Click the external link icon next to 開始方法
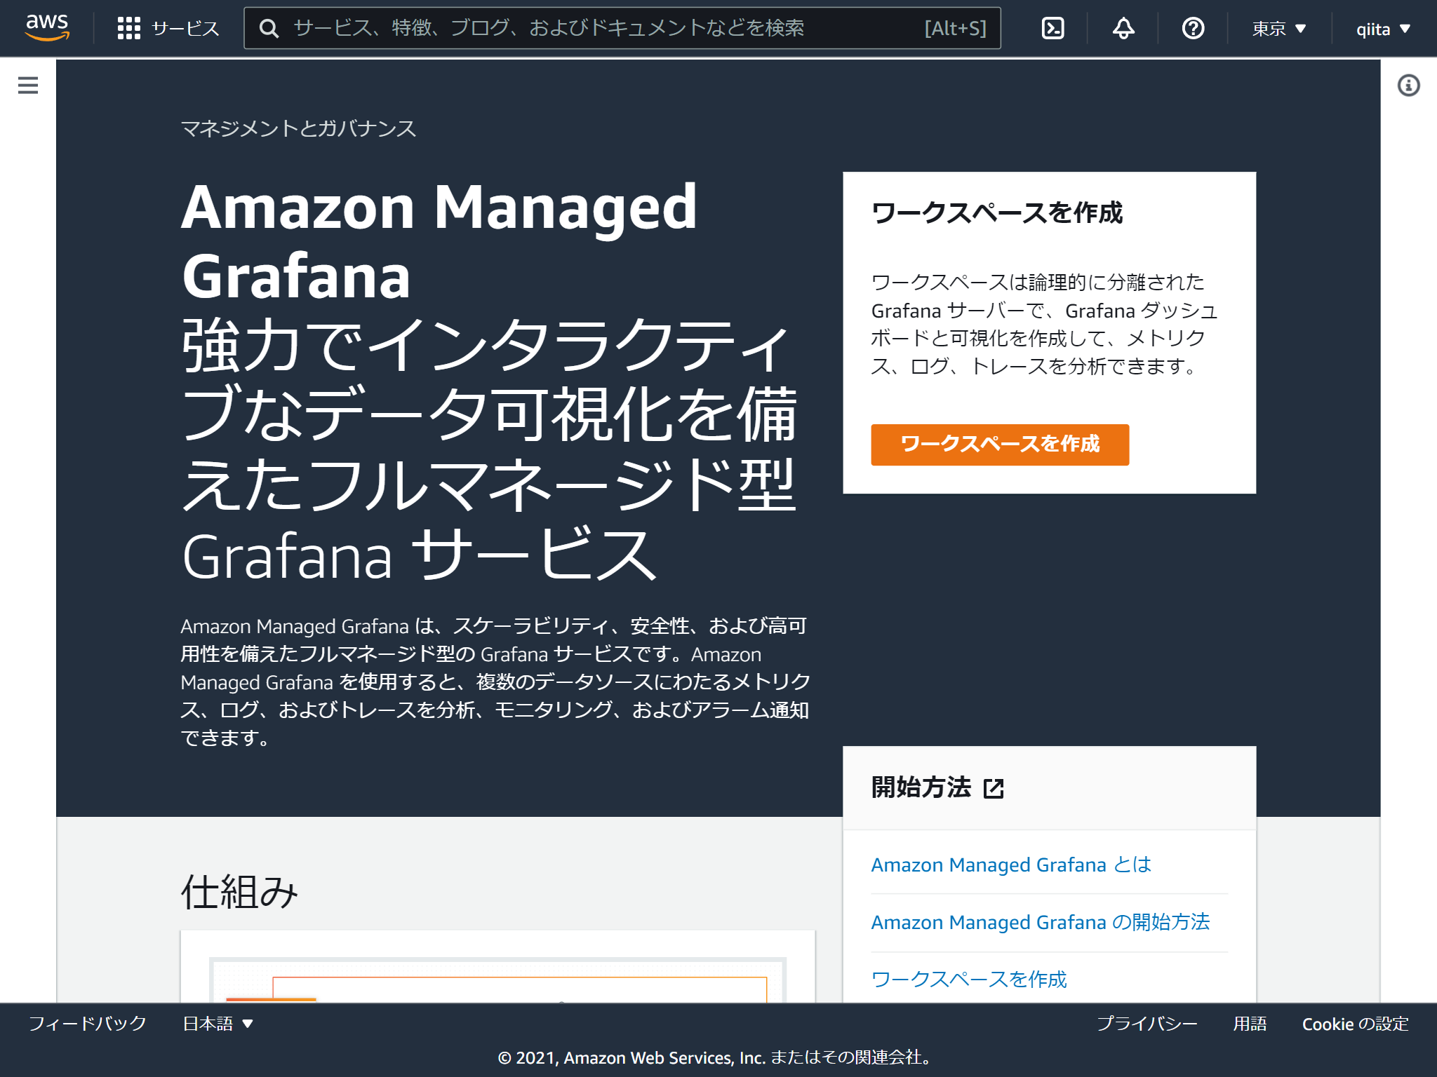The width and height of the screenshot is (1437, 1077). tap(994, 788)
